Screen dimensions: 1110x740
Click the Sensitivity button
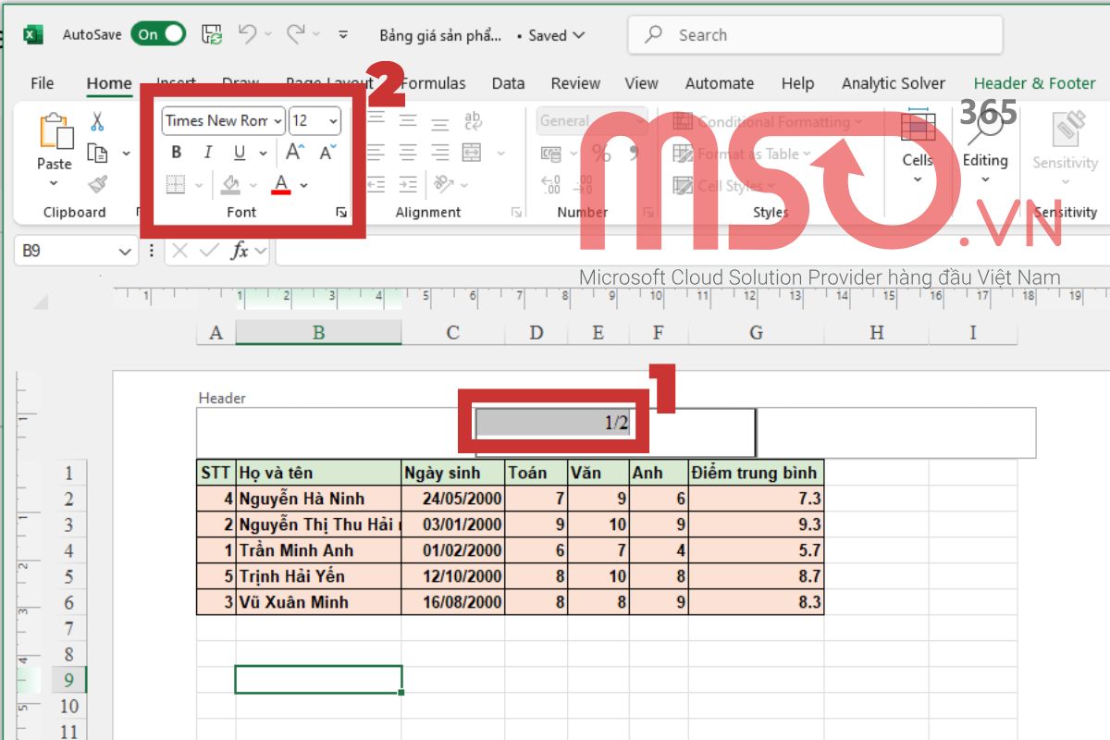[1065, 148]
